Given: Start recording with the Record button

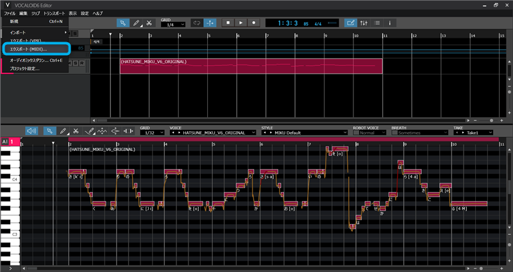Looking at the screenshot, I should [253, 23].
